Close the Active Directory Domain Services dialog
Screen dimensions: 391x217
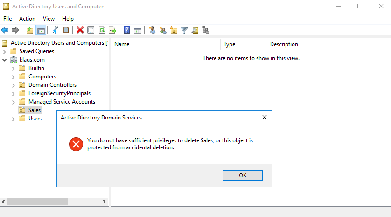click(x=264, y=118)
